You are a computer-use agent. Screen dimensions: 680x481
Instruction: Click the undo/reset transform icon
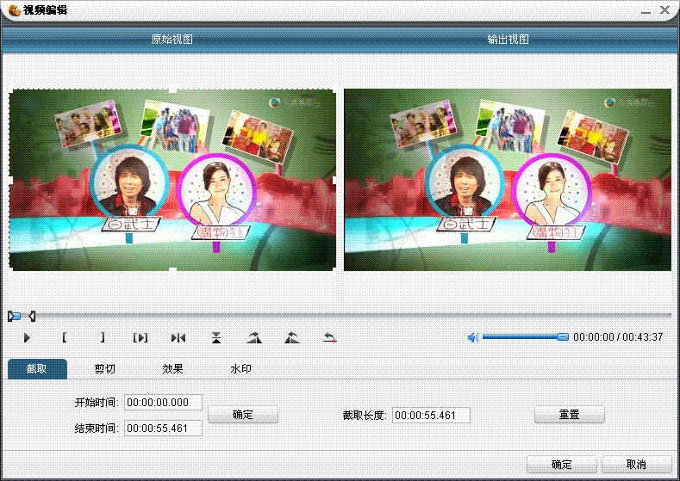coord(330,337)
